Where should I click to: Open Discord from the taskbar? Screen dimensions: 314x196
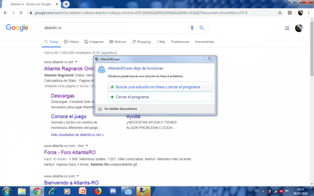pos(113,191)
